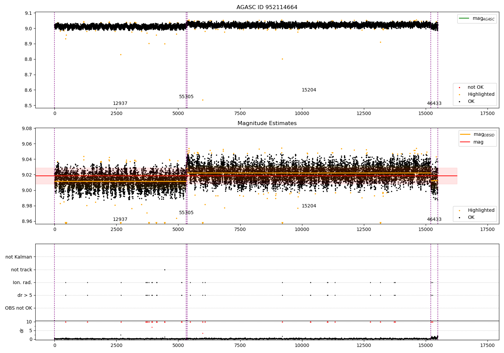Click OBSID label 12937 in the AGASC ID plot
504x353 pixels.
[120, 104]
